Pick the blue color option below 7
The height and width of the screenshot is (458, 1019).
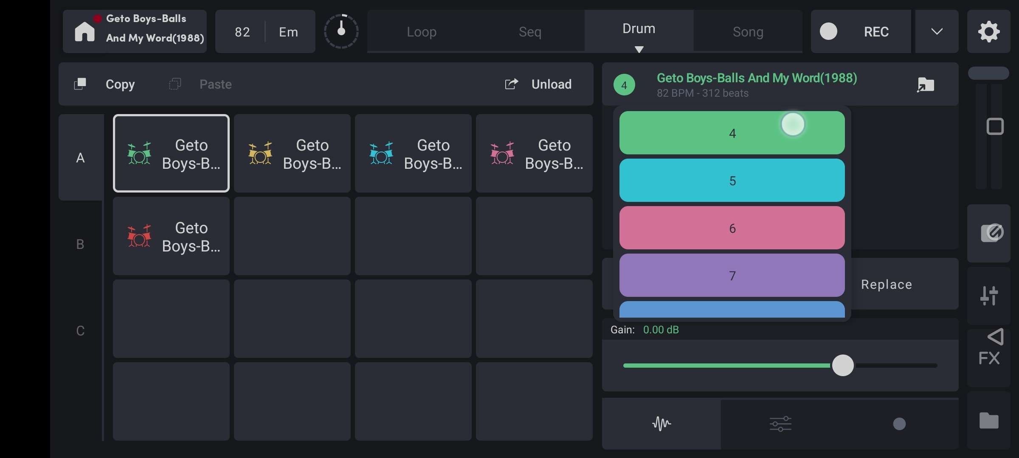pos(732,310)
